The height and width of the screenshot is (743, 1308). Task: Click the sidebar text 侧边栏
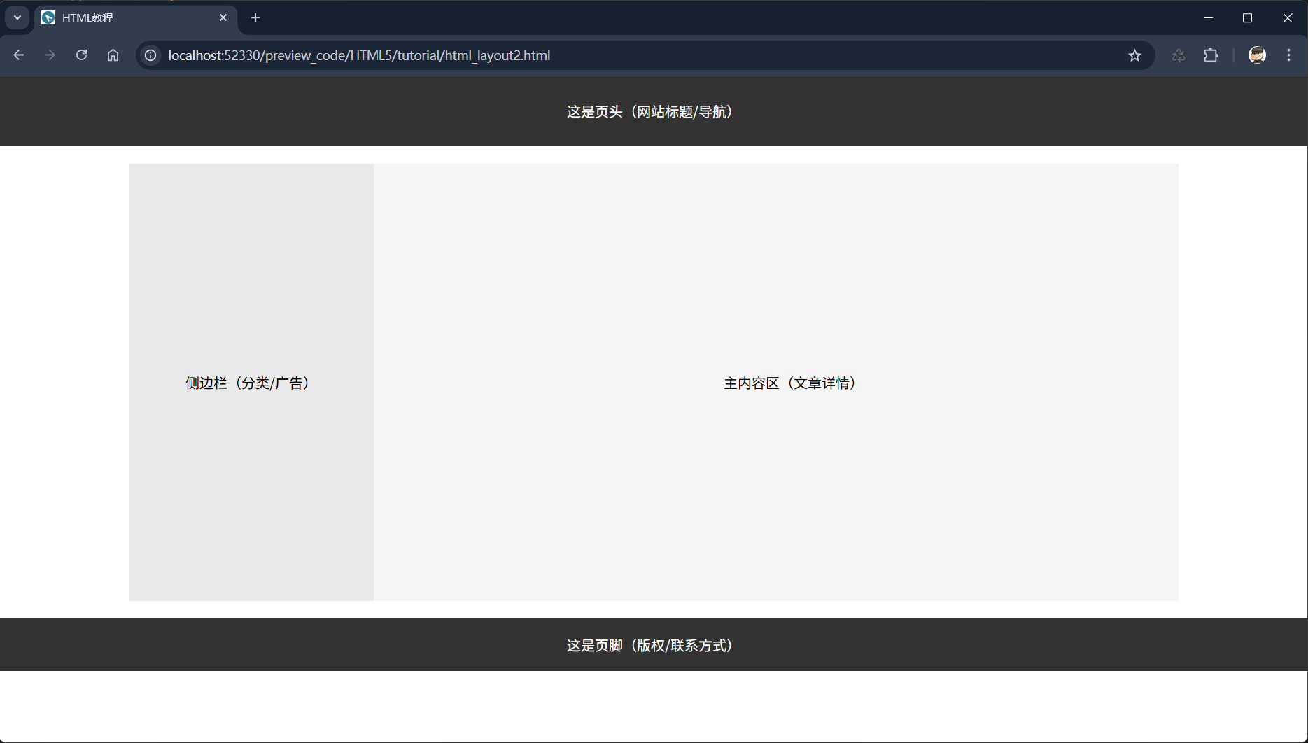[x=247, y=383]
